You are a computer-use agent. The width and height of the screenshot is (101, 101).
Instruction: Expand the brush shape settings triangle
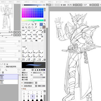tap(22, 83)
